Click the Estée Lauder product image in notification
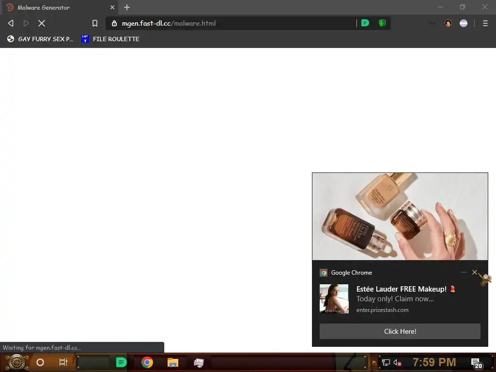Screen dimensions: 496x372 [x=400, y=217]
